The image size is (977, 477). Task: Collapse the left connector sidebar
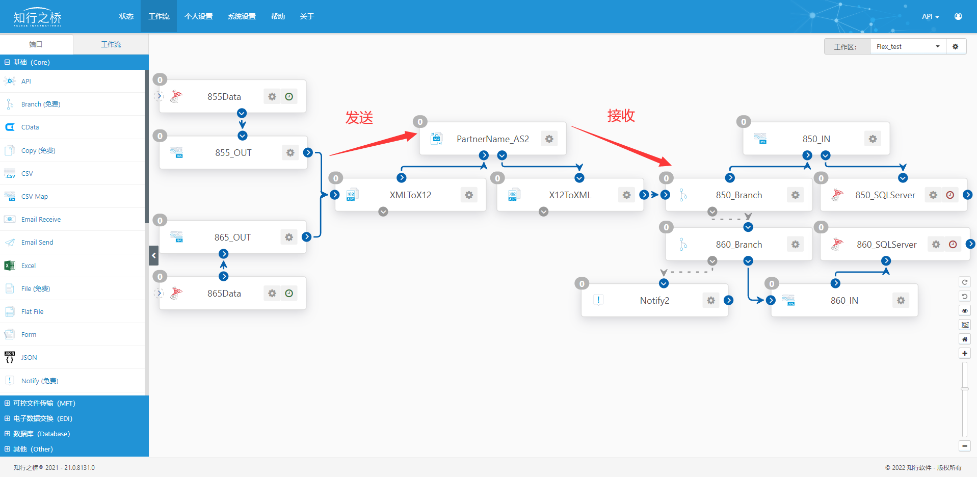coord(154,255)
